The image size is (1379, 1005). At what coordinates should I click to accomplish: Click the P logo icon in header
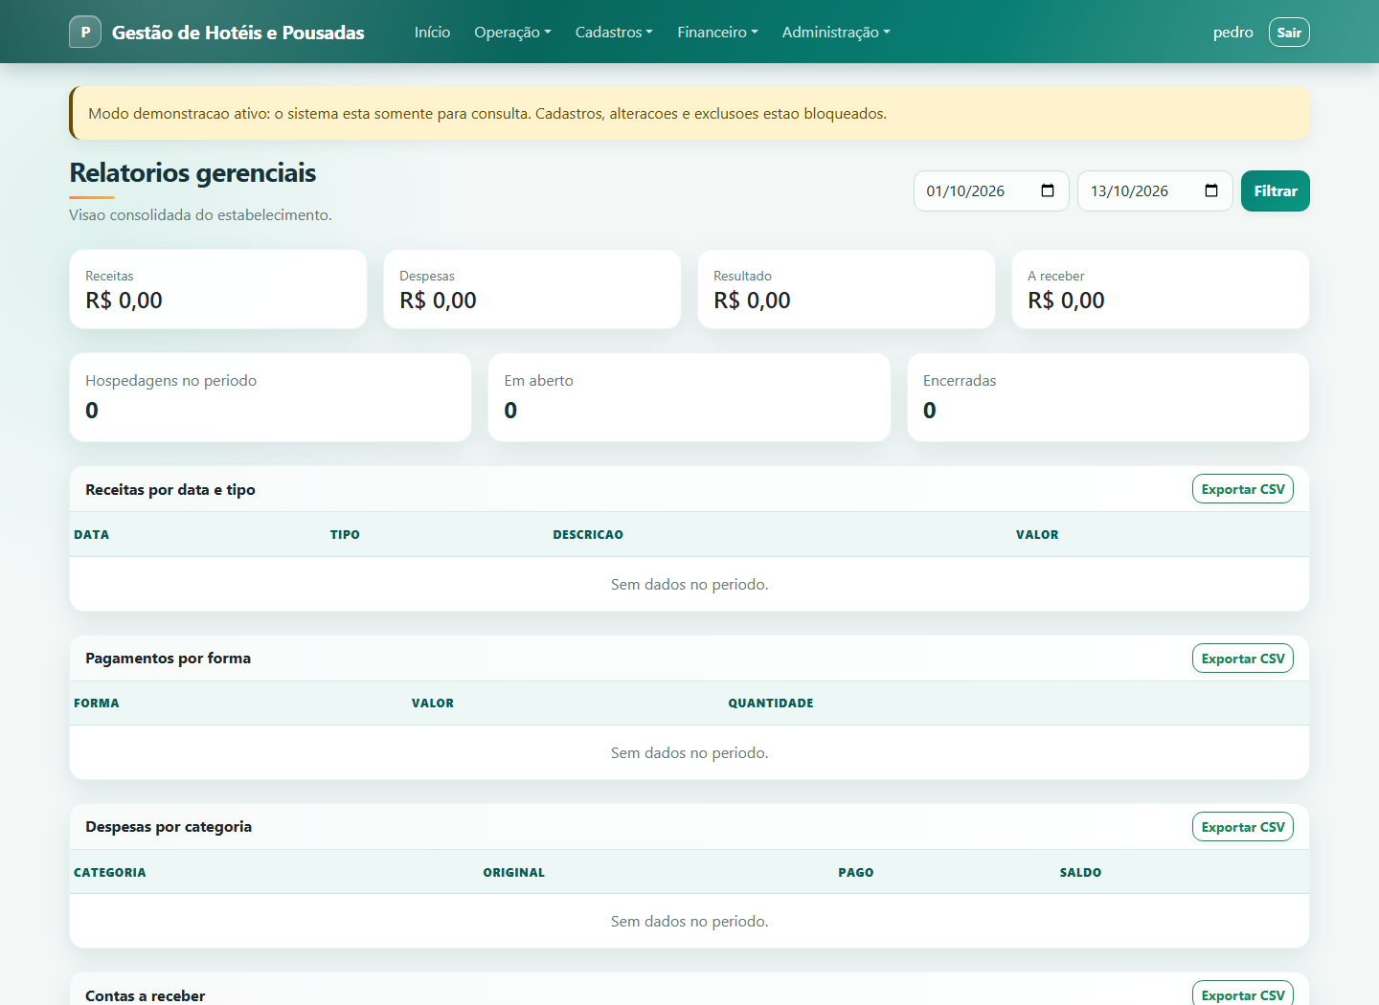[x=85, y=32]
